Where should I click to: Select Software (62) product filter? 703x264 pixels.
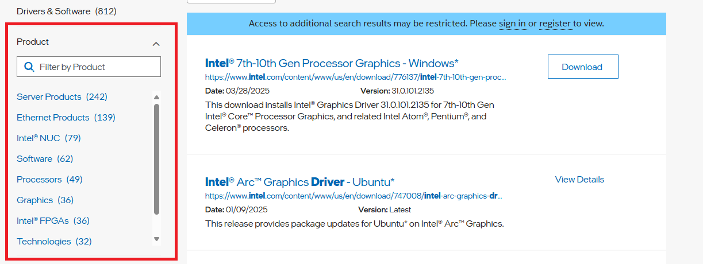45,158
